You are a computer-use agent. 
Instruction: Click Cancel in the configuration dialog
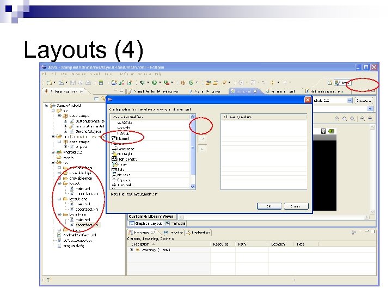pos(296,206)
